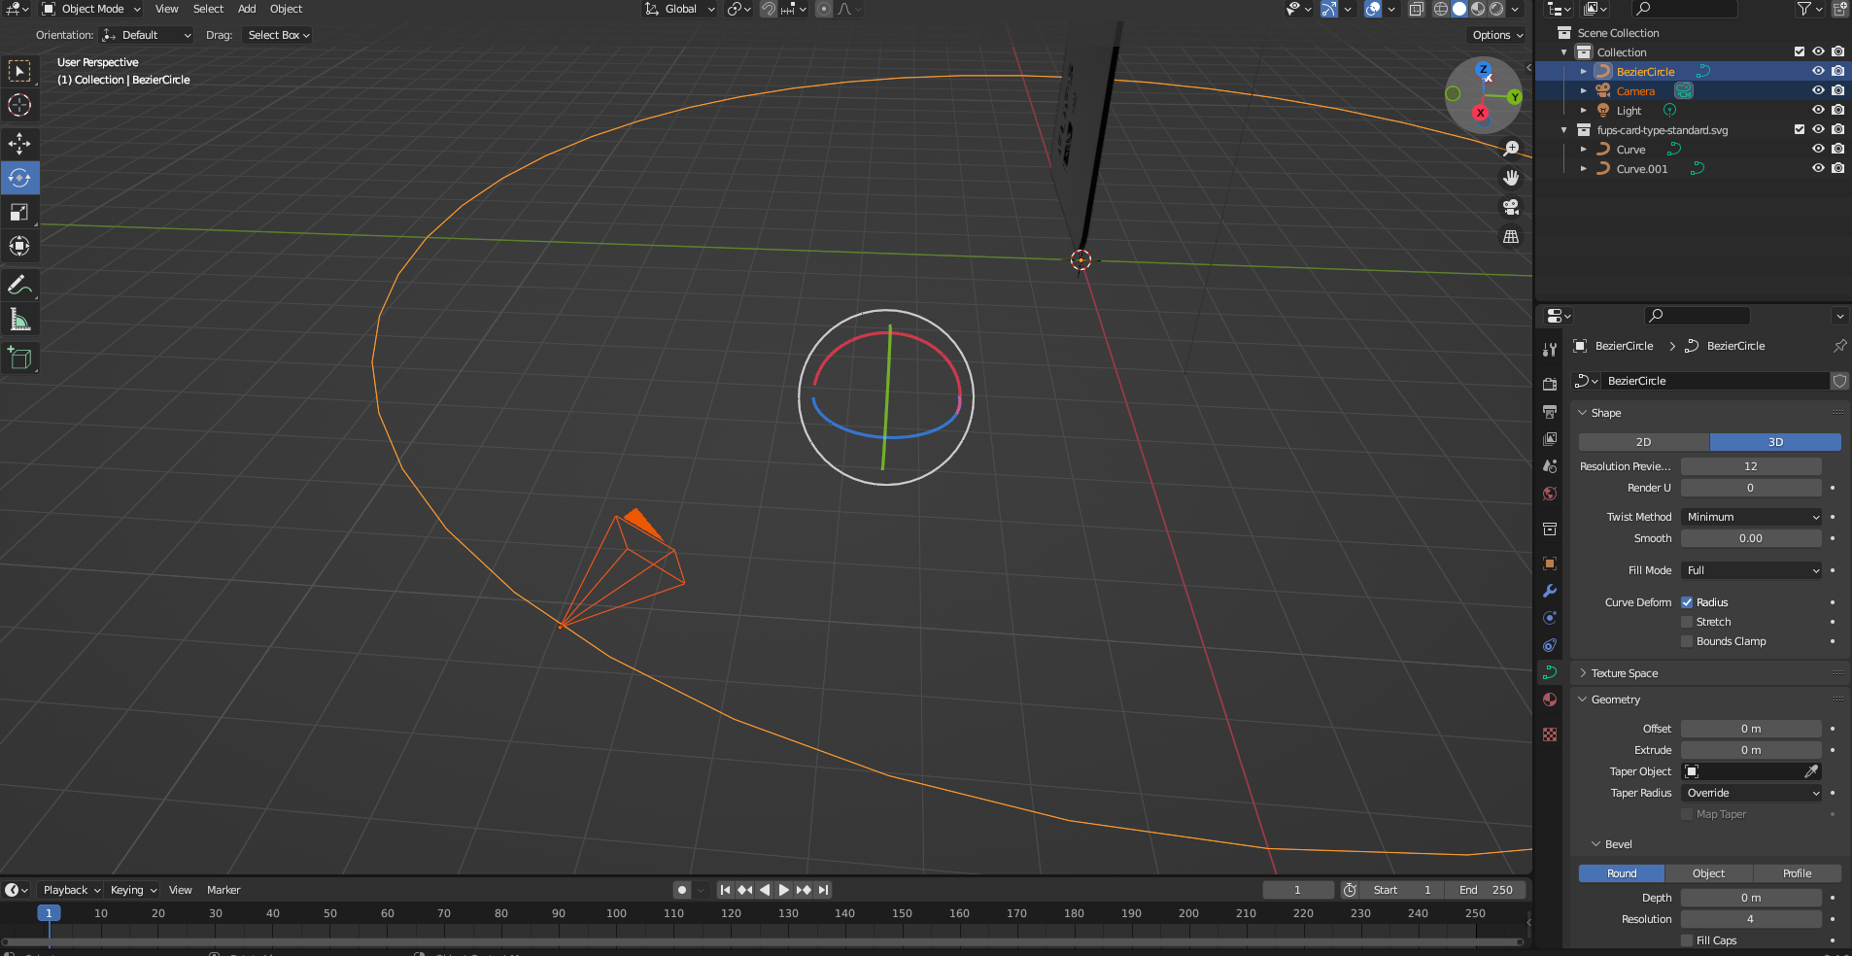The height and width of the screenshot is (956, 1852).
Task: Toggle camera view with the camera icon
Action: tap(1511, 207)
